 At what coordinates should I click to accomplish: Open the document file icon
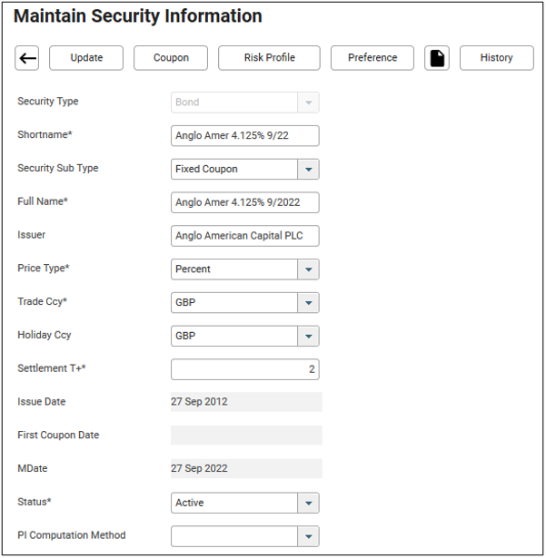click(x=437, y=58)
